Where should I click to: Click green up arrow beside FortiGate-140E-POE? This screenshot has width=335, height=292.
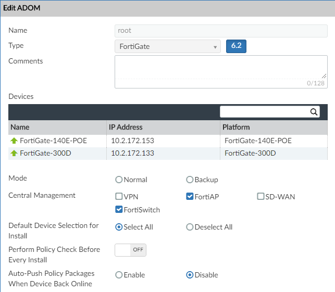[x=14, y=141]
